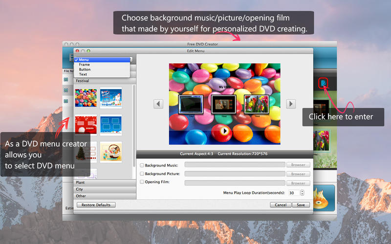
Task: Click dark movie thumbnail in main window preview
Action: pos(321,109)
